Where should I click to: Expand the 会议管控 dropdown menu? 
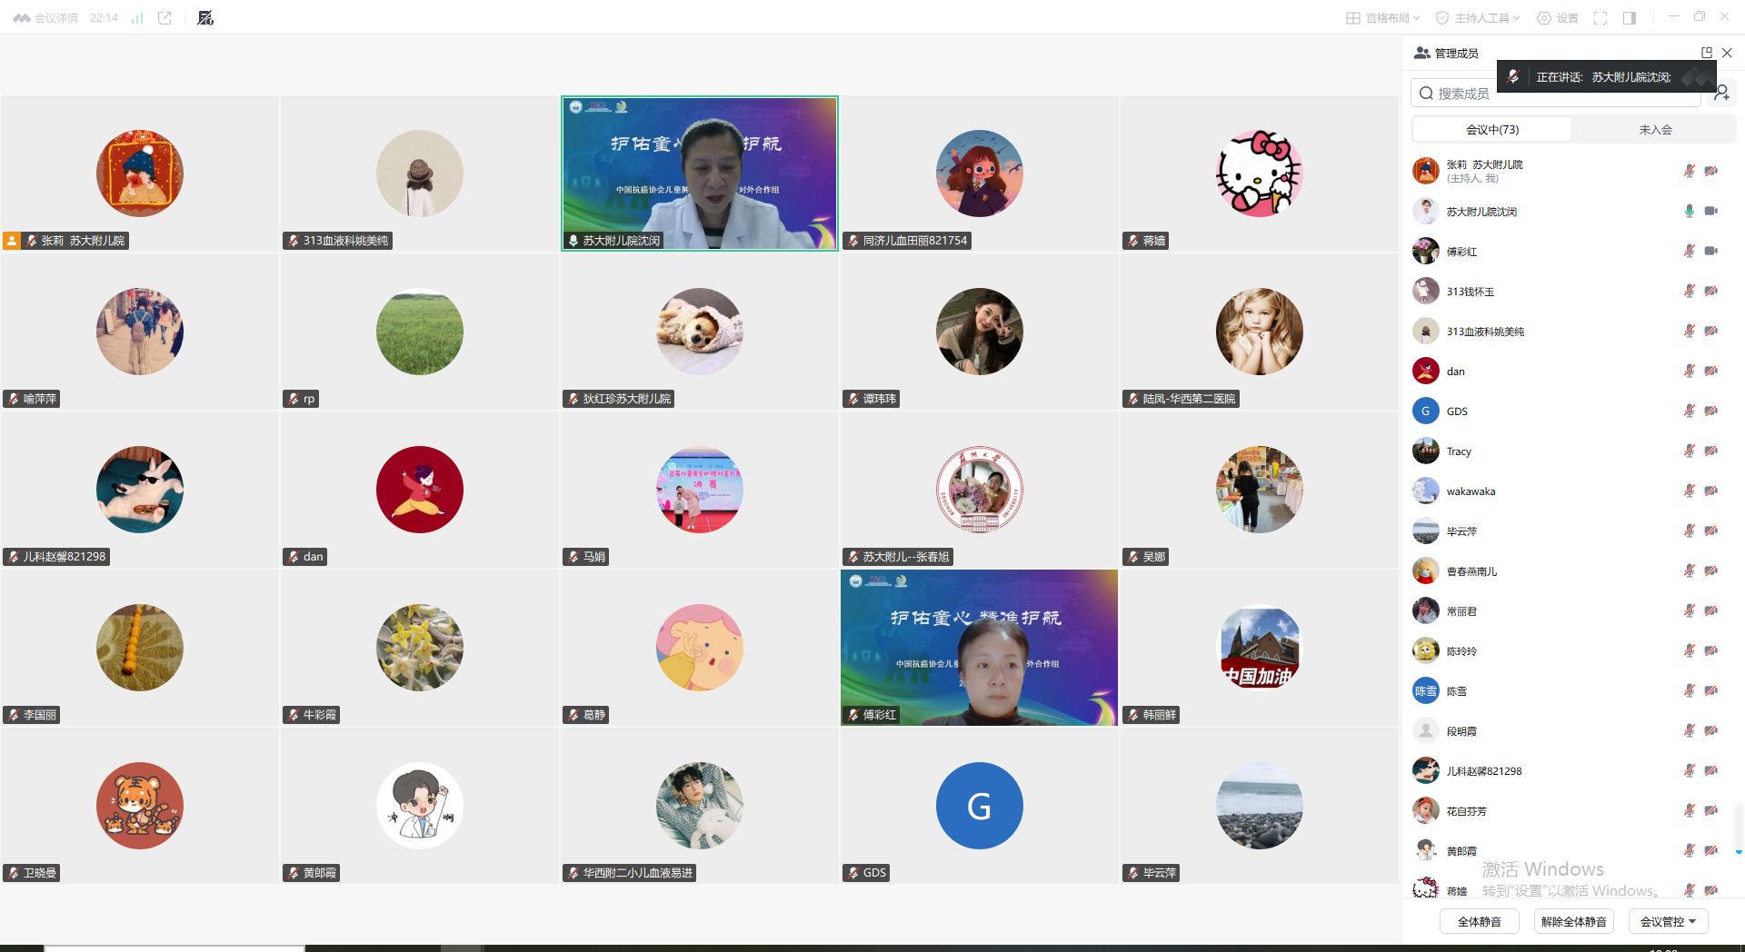[x=1668, y=921]
